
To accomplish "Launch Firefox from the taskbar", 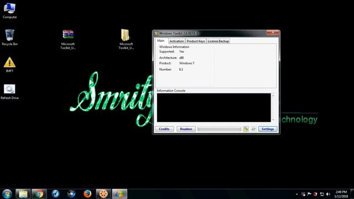I will point(87,194).
